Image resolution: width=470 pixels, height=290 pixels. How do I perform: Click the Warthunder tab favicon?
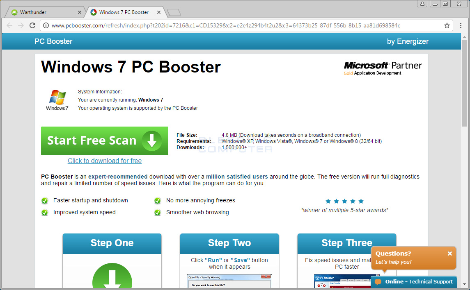click(14, 12)
